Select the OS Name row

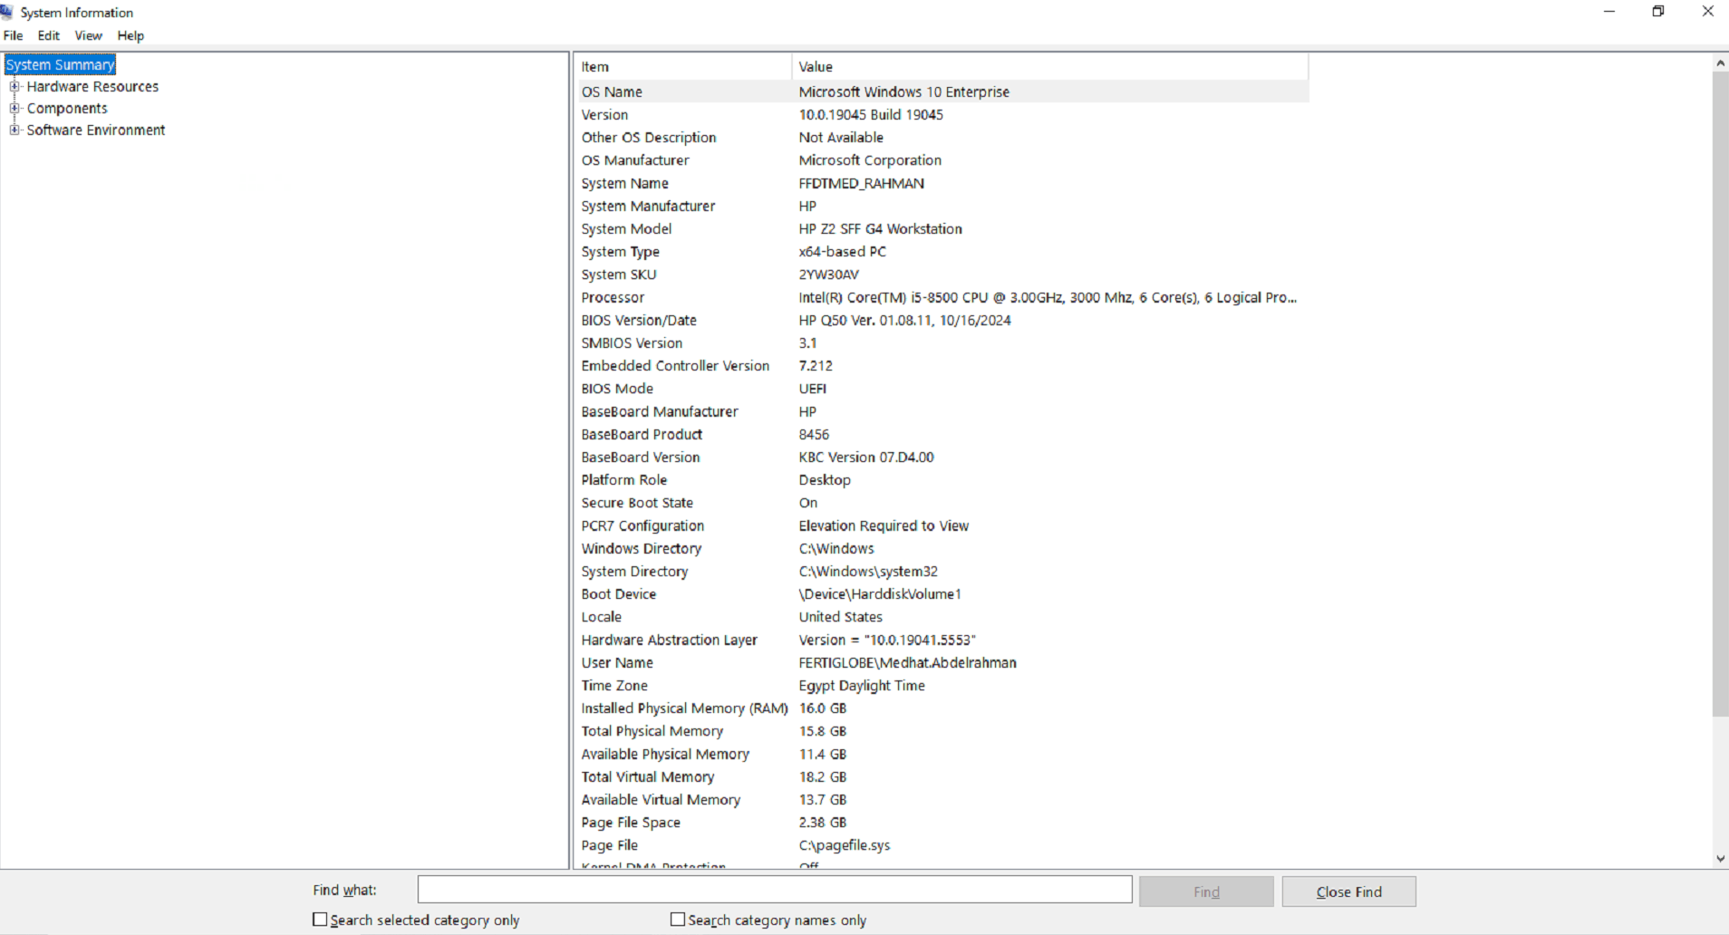click(943, 92)
